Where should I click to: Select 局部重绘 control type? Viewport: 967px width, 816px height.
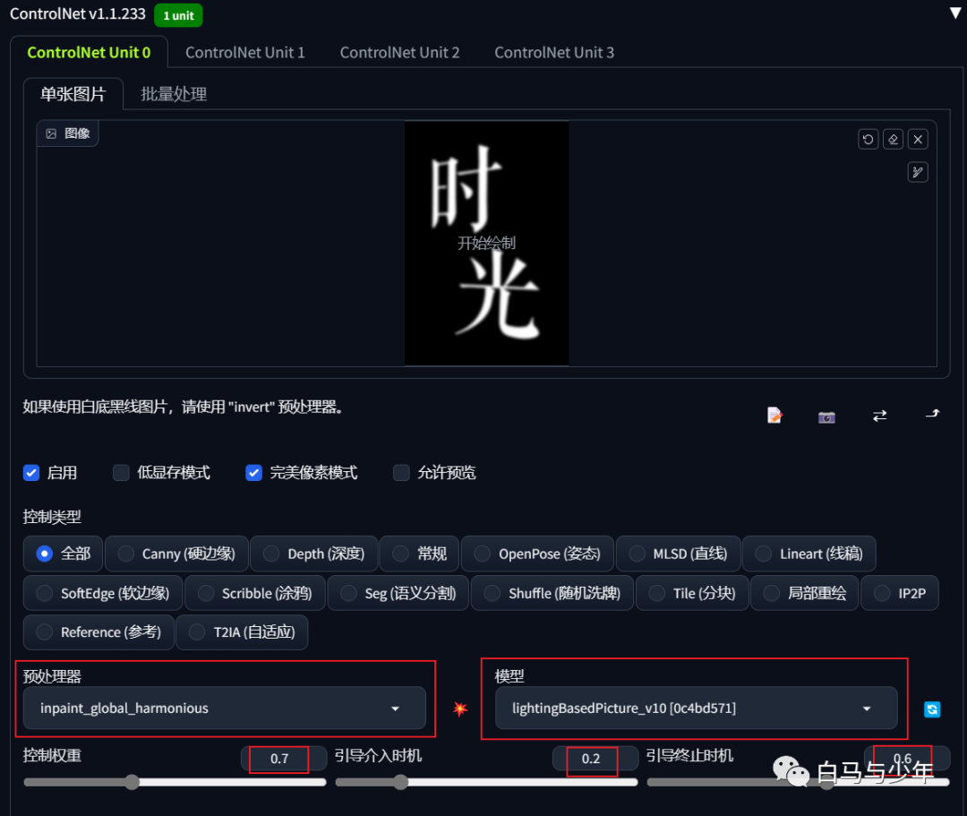pyautogui.click(x=804, y=593)
